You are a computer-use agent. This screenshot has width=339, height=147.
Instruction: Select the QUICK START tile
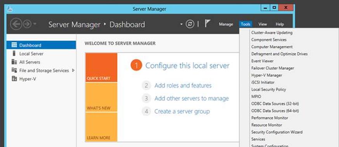click(101, 67)
